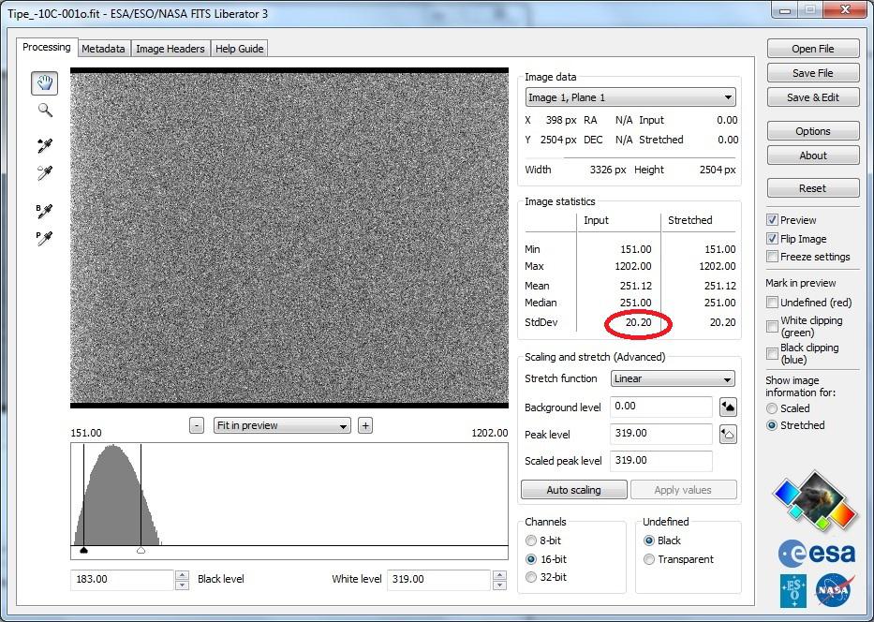Set undefined pixels to Black
Viewport: 874px width, 622px height.
[649, 541]
